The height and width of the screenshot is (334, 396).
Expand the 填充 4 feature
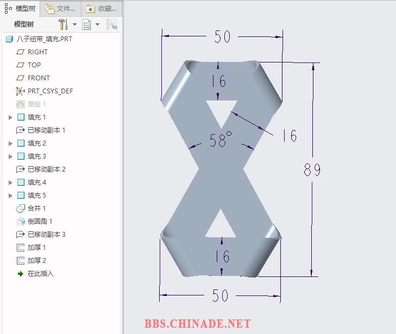click(x=10, y=182)
